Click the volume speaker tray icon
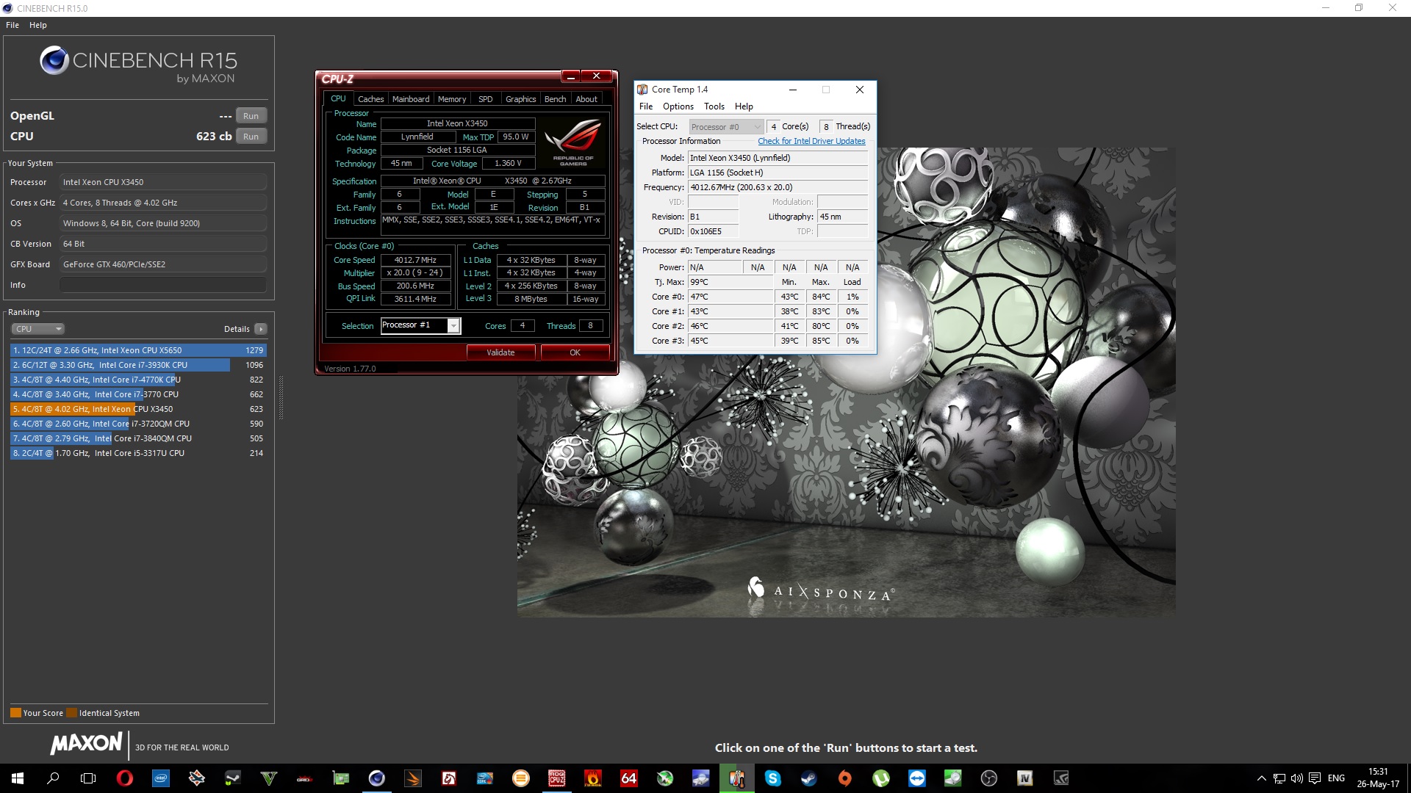The image size is (1411, 793). point(1297,778)
